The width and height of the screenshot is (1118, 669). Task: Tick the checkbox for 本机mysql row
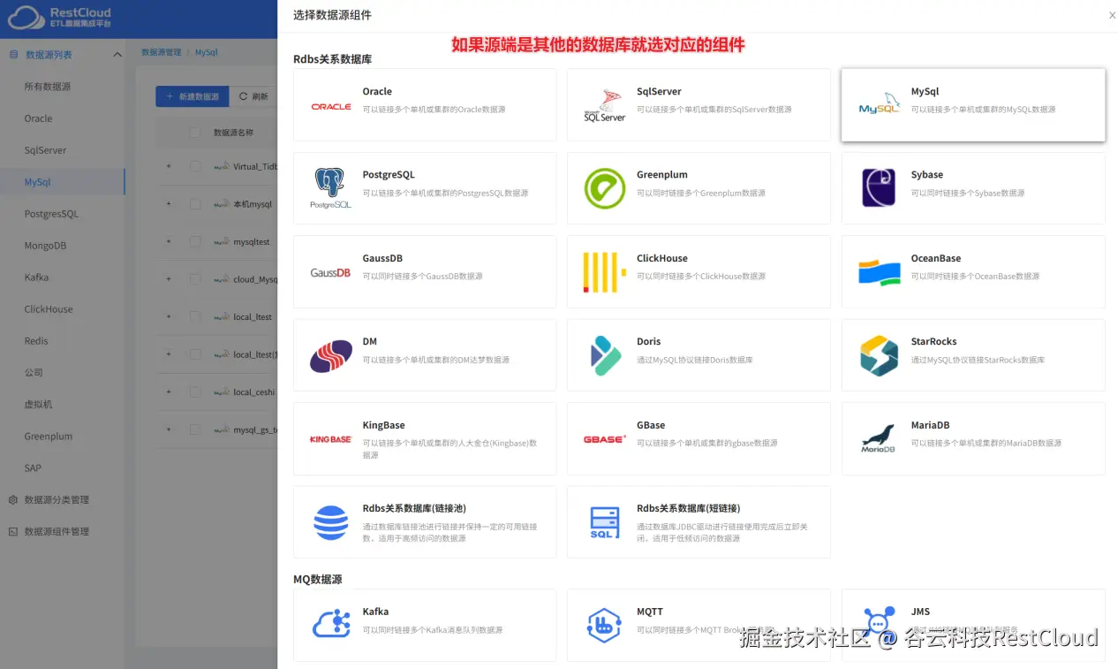click(x=195, y=204)
